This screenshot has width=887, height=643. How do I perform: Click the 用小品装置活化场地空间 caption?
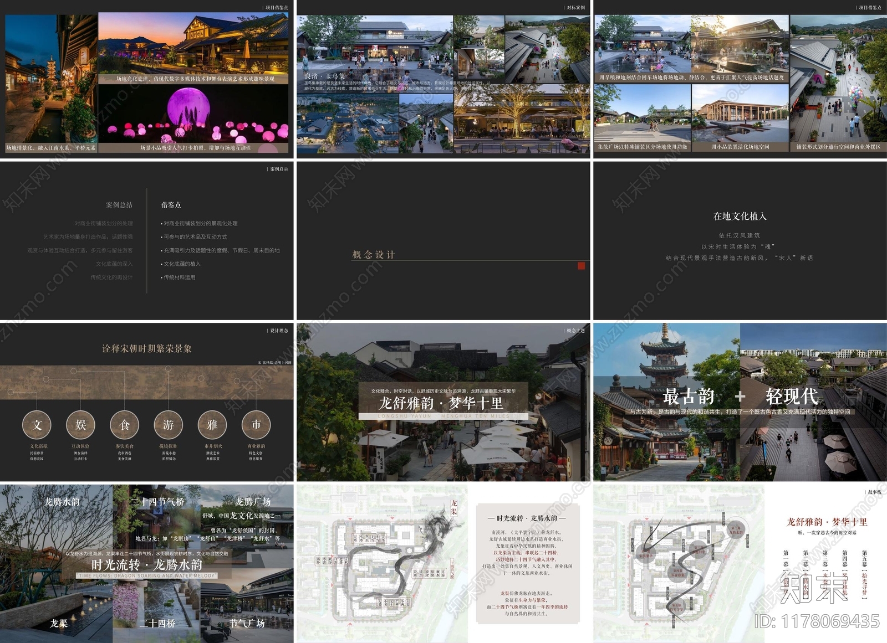coord(740,147)
